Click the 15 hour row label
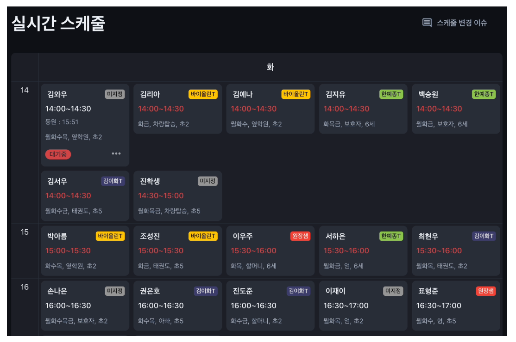Image resolution: width=516 pixels, height=342 pixels. tap(25, 232)
